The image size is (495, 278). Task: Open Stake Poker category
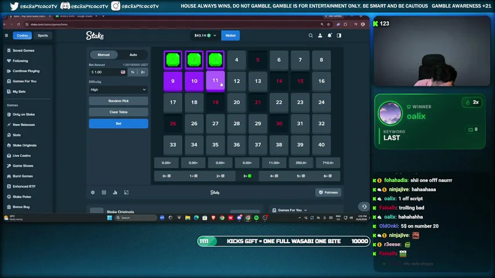[x=22, y=197]
